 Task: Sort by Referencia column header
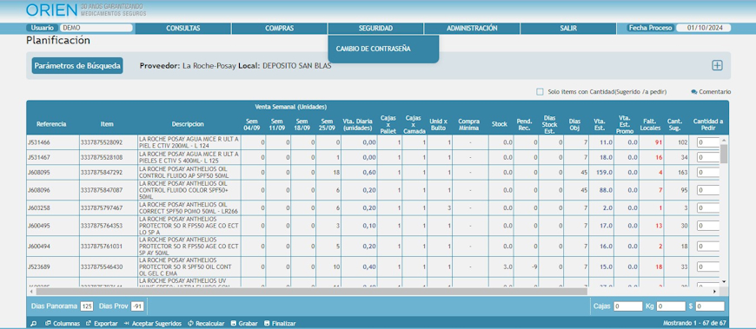pos(51,124)
